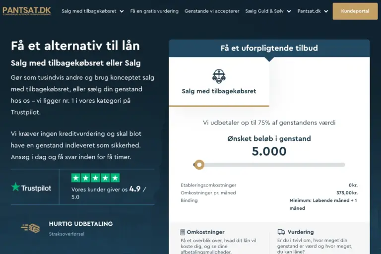Click the calculator icon next to Omkostninger
The width and height of the screenshot is (381, 254).
click(183, 232)
